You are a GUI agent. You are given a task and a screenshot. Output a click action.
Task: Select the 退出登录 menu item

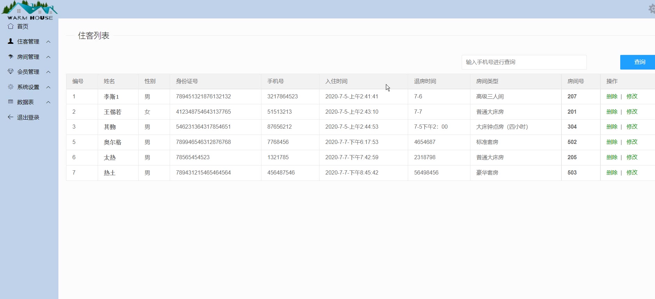point(28,118)
